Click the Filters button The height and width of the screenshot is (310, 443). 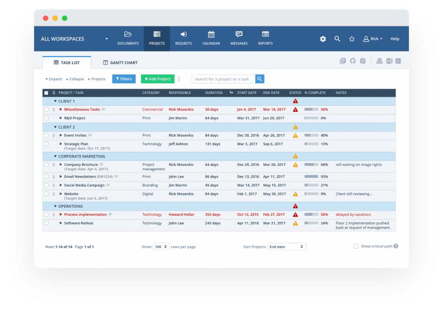pyautogui.click(x=124, y=79)
